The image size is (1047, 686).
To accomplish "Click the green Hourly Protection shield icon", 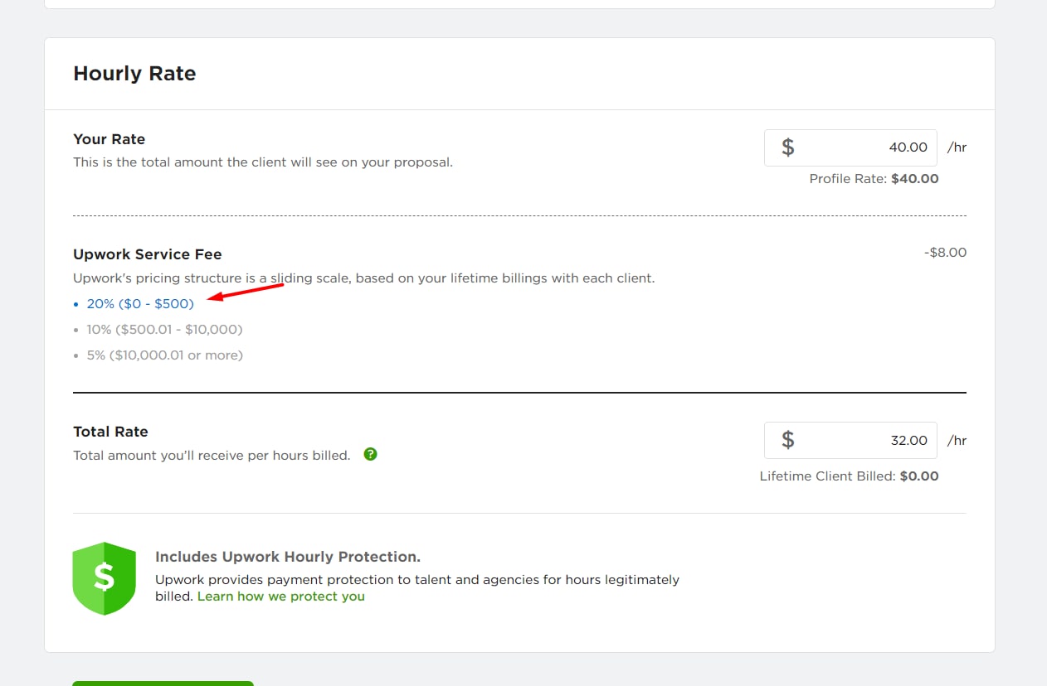I will click(104, 578).
